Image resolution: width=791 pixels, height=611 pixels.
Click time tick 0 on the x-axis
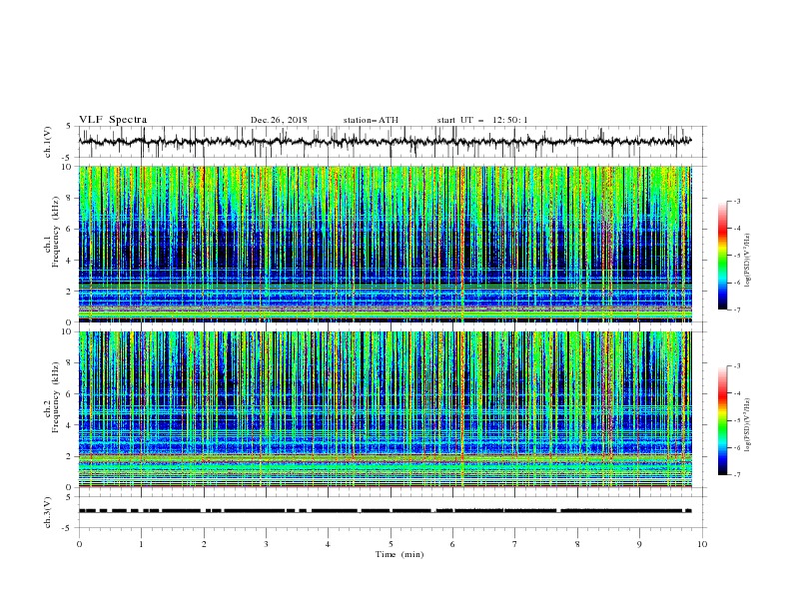(x=79, y=544)
